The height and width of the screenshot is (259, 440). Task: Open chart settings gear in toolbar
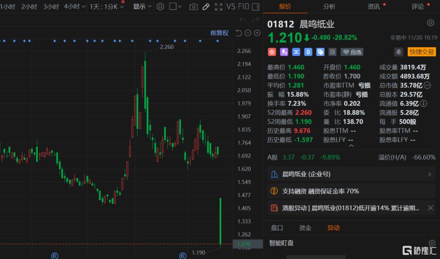(160, 7)
